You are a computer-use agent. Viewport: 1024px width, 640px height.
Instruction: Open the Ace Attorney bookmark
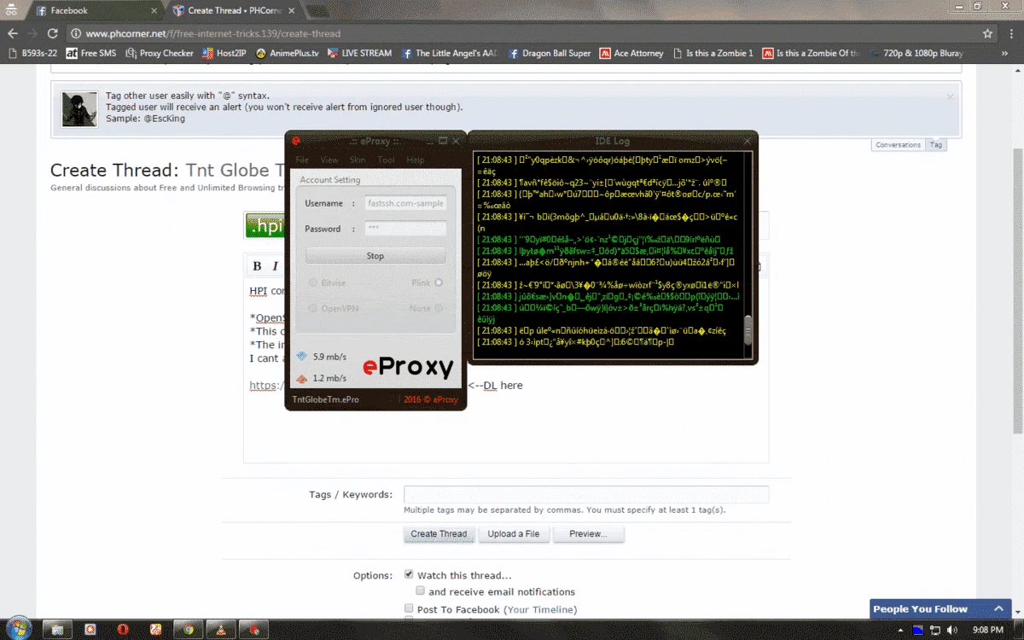(x=631, y=53)
